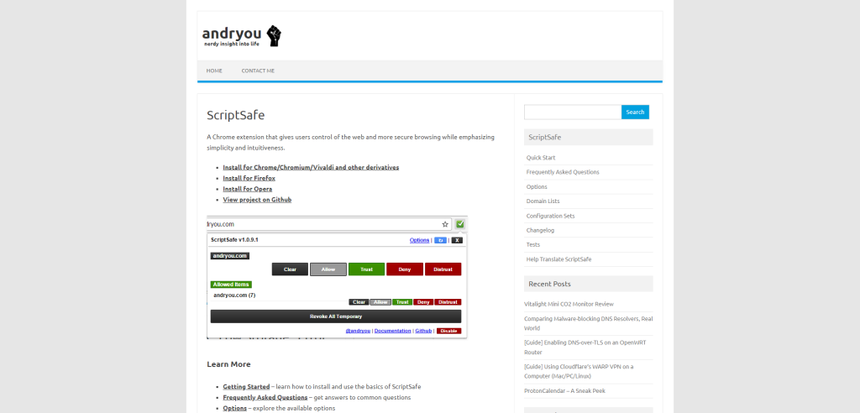Open Comparing Malware-blocking DNS Resolvers post

click(x=588, y=323)
